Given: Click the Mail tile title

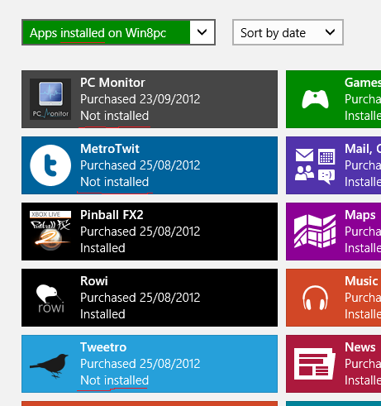Looking at the screenshot, I should tap(363, 149).
